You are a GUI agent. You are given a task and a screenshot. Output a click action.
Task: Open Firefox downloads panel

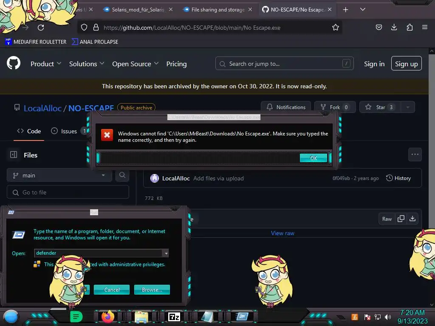point(394,27)
